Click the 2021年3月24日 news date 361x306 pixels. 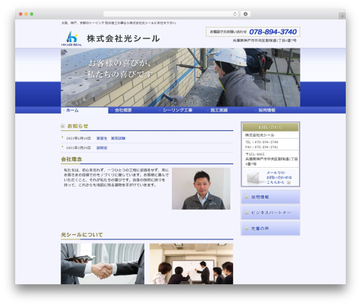tap(79, 148)
